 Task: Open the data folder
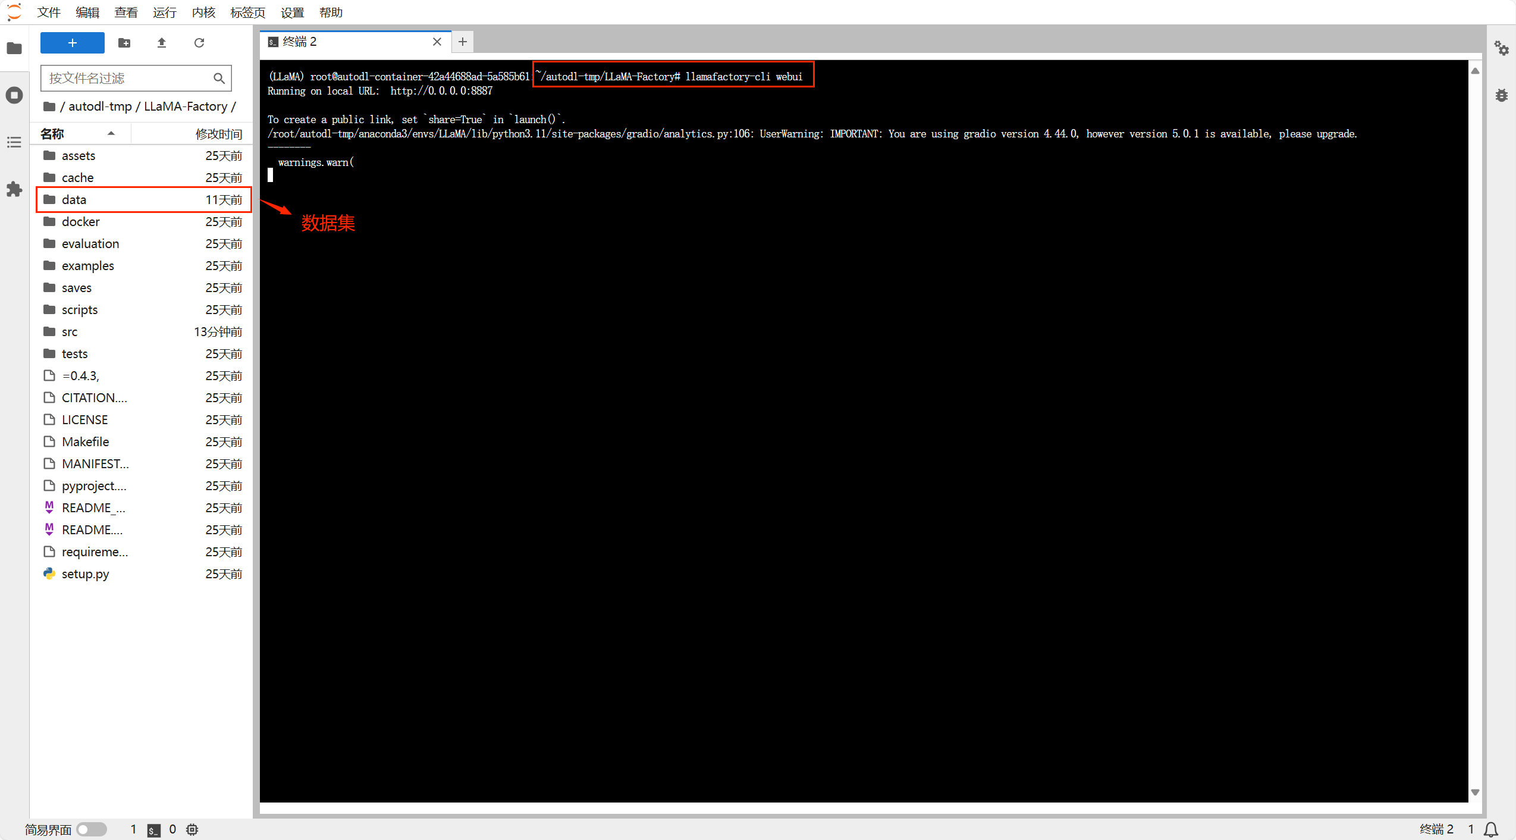(x=74, y=200)
